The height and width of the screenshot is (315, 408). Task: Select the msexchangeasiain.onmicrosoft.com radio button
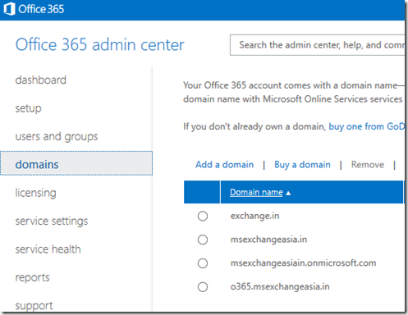click(x=203, y=263)
